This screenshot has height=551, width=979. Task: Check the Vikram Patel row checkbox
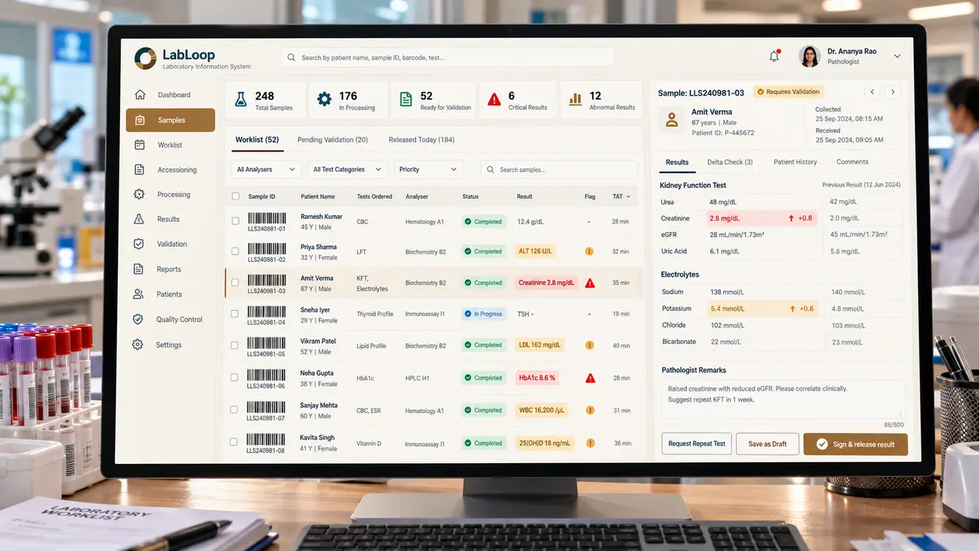click(235, 345)
